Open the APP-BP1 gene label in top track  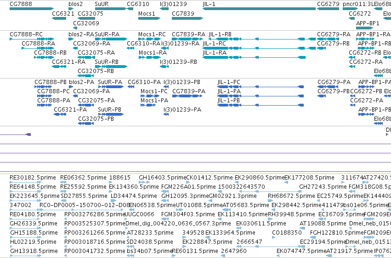click(368, 23)
